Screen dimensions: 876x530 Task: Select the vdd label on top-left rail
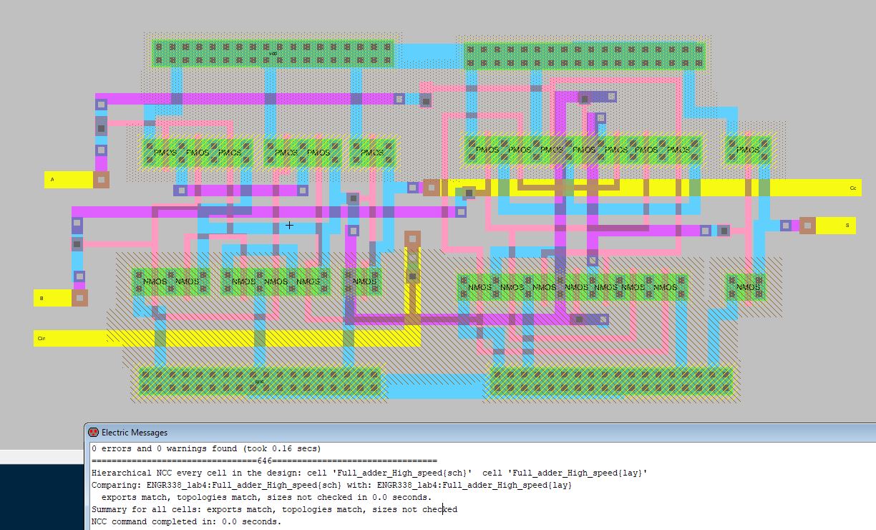coord(273,54)
